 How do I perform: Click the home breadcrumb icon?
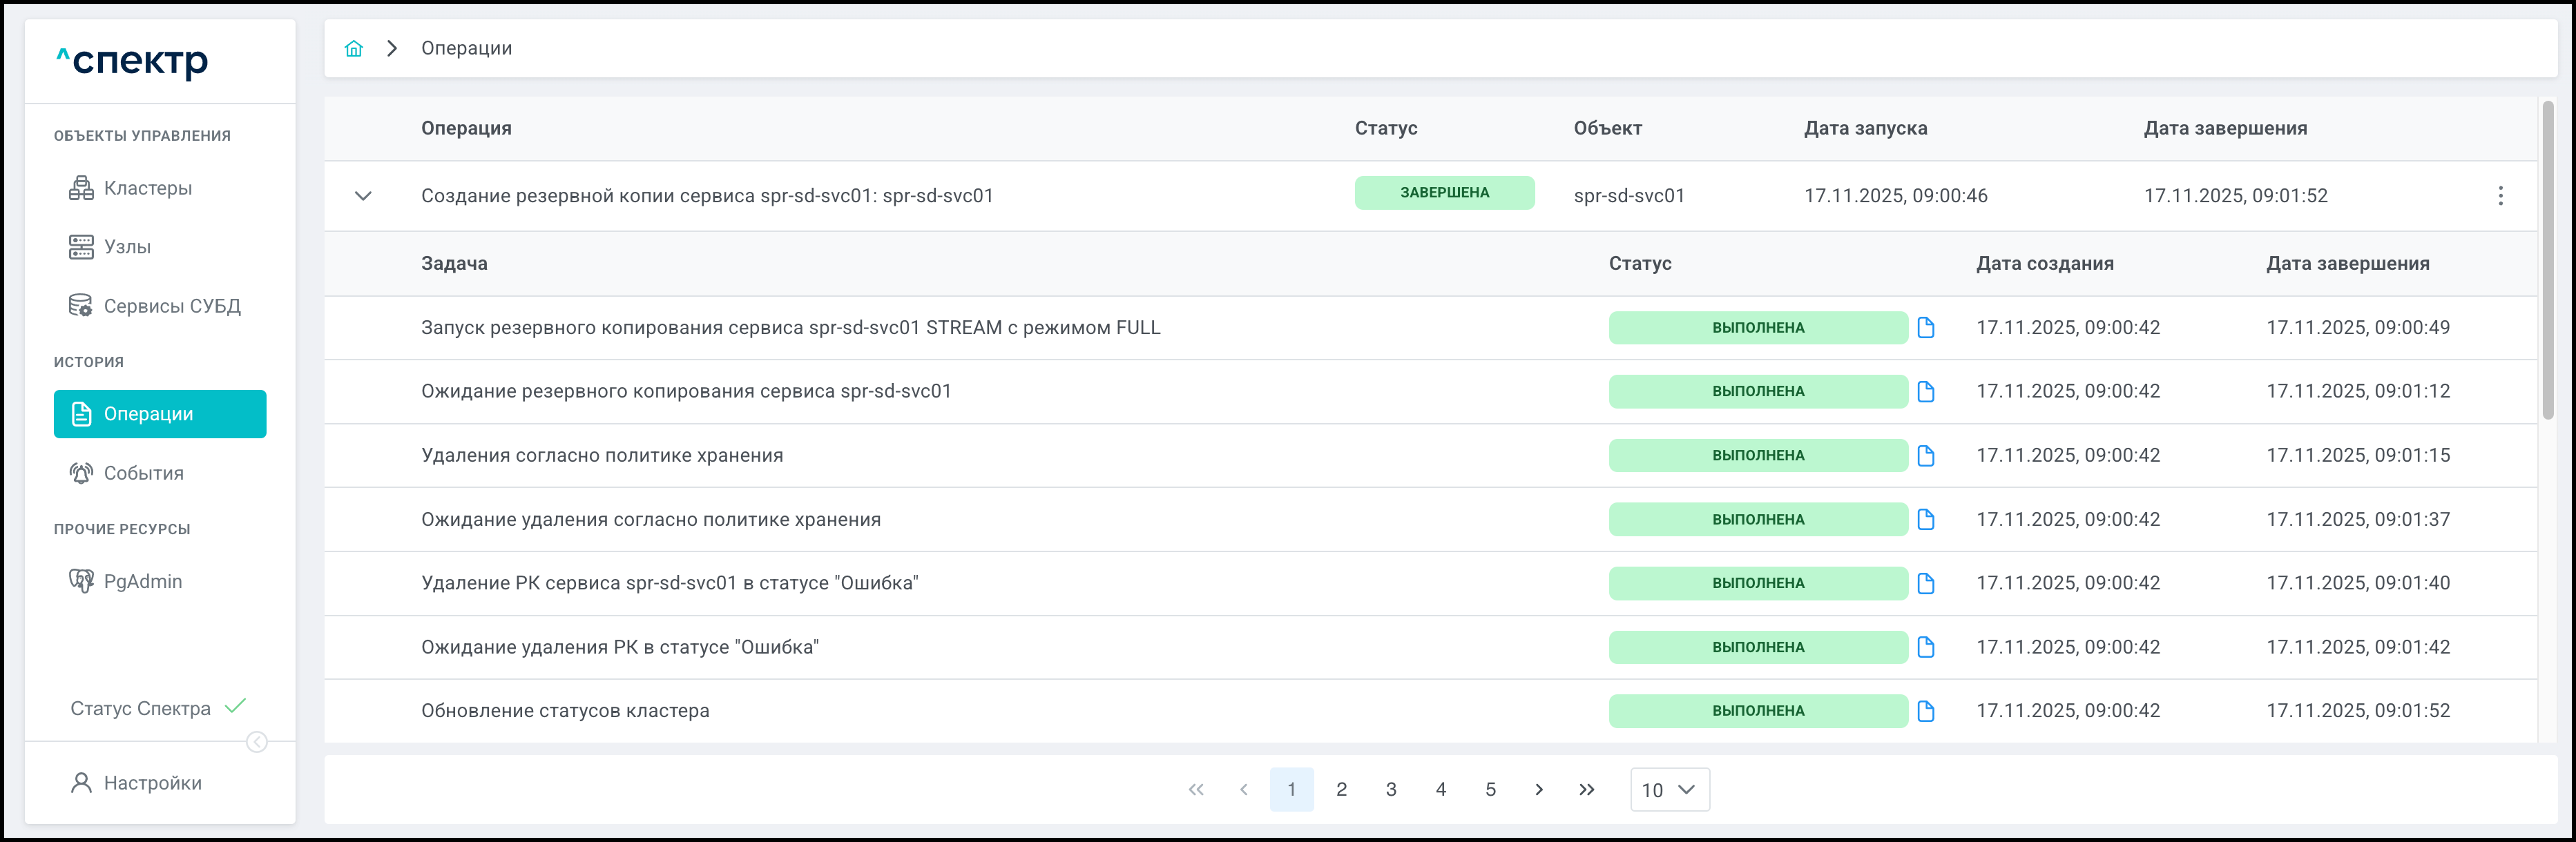353,49
